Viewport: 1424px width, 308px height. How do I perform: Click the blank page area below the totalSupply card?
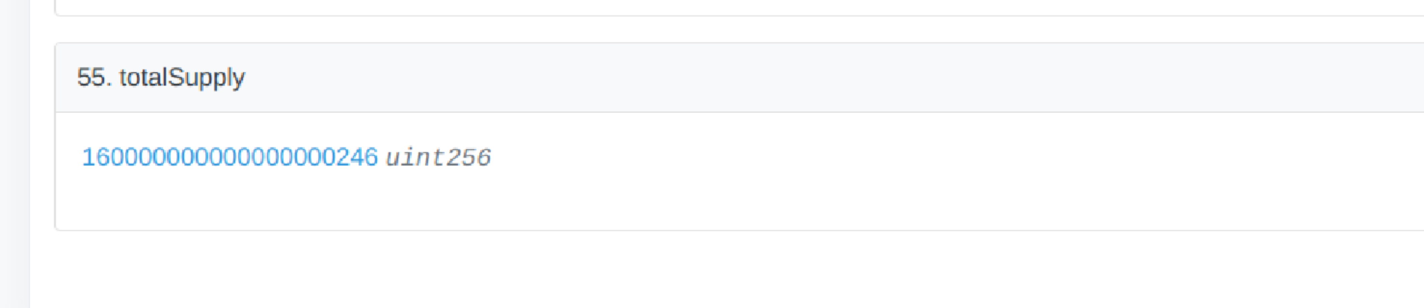719,270
